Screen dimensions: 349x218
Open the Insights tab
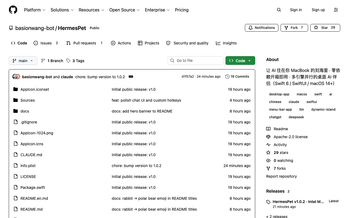pyautogui.click(x=226, y=43)
